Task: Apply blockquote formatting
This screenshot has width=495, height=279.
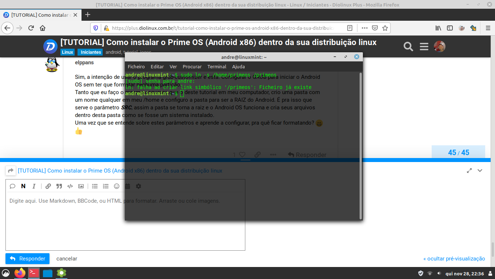Action: click(x=59, y=186)
